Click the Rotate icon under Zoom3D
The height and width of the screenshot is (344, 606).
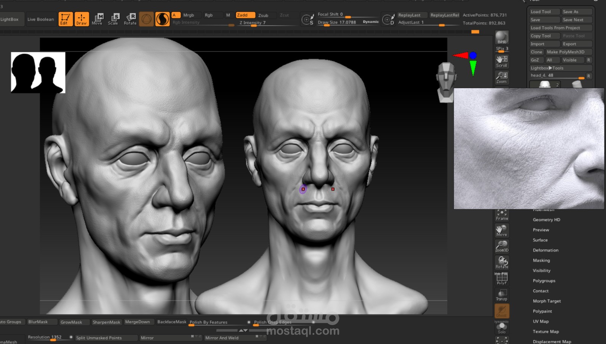click(x=502, y=263)
